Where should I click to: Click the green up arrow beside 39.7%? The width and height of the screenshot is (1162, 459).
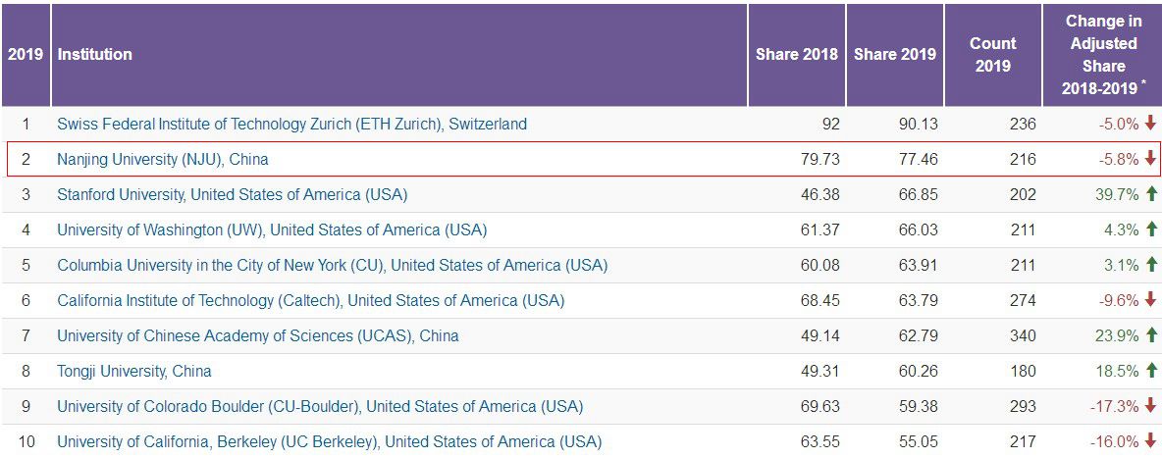1150,194
